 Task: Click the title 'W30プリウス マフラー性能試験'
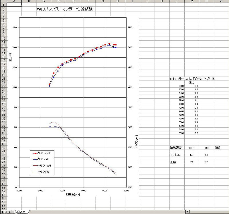tap(65, 9)
